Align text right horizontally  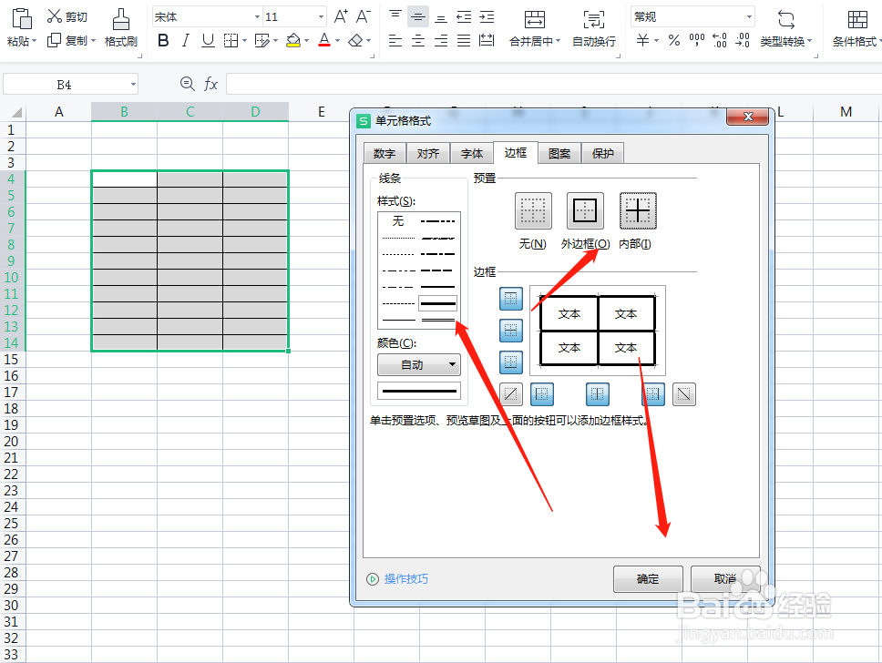441,40
